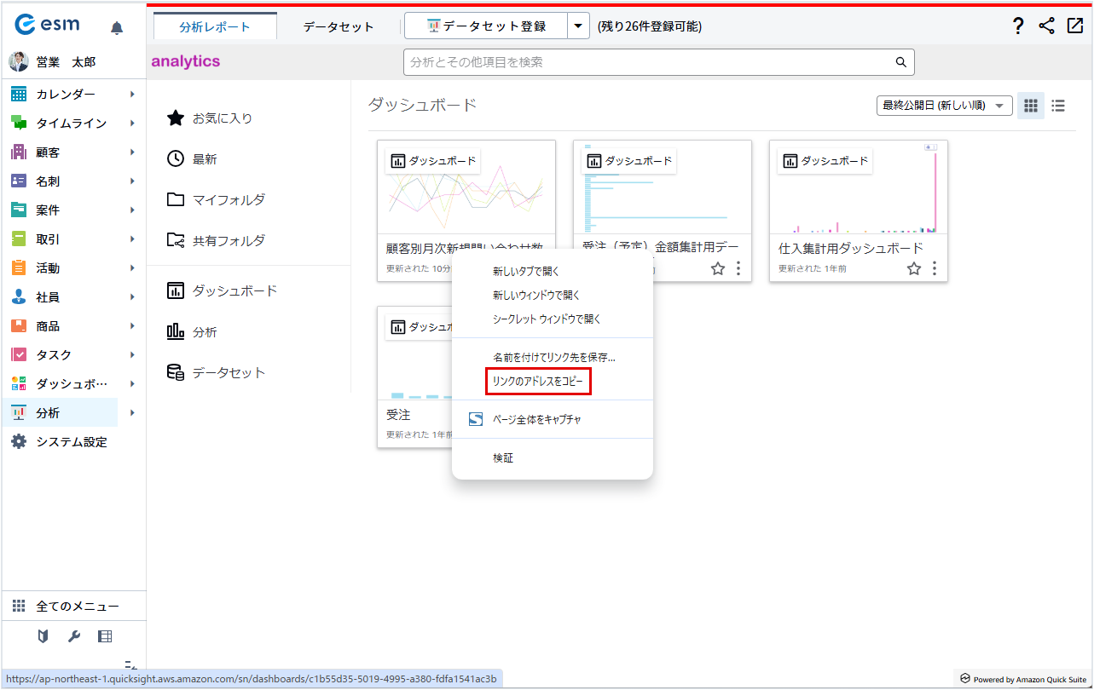The image size is (1094, 690).
Task: Open the help question mark icon
Action: (1017, 26)
